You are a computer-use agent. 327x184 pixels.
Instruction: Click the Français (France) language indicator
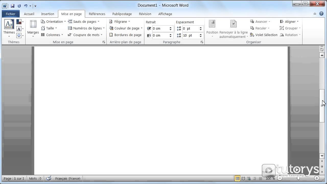[68, 178]
